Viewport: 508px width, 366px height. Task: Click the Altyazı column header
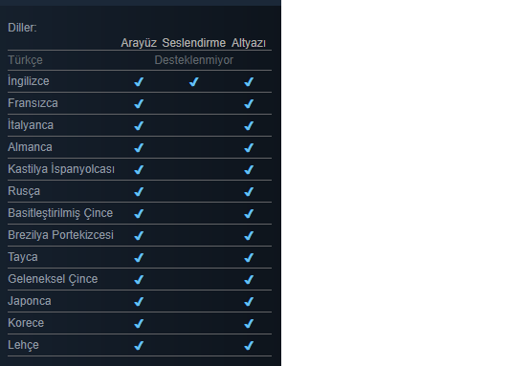249,43
